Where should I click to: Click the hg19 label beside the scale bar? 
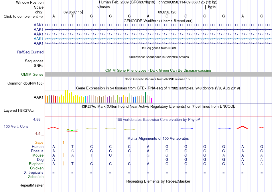coord(212,7)
